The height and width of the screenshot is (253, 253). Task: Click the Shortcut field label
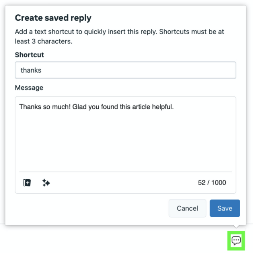(29, 55)
